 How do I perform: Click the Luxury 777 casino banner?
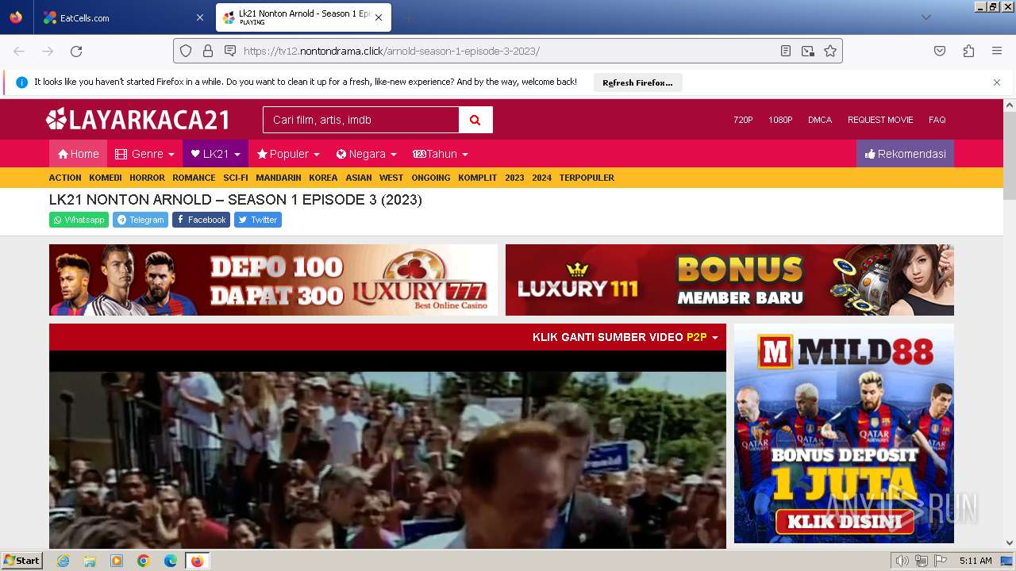tap(273, 280)
